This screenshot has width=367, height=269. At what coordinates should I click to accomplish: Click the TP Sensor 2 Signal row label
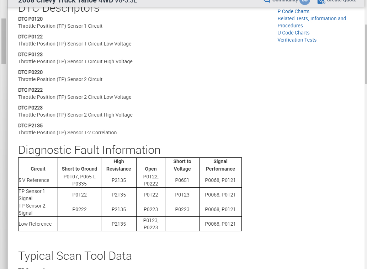click(x=32, y=209)
